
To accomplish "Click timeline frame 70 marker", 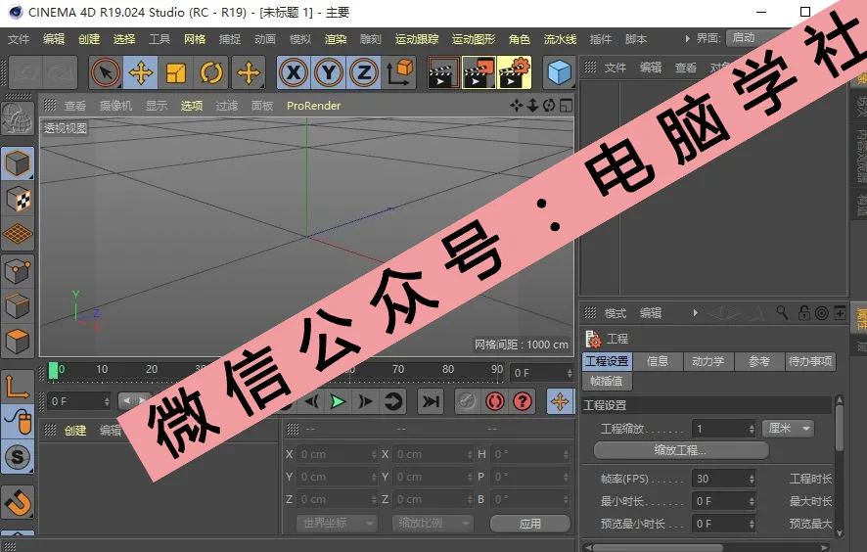I will (397, 369).
